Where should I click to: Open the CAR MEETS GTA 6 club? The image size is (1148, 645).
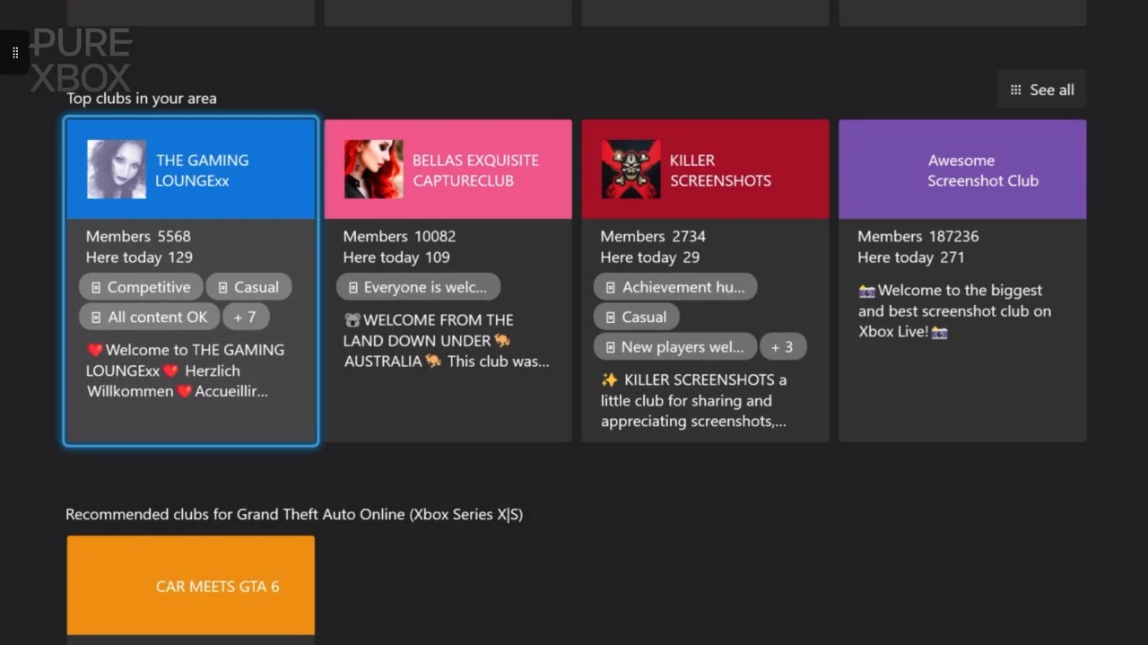[x=191, y=586]
